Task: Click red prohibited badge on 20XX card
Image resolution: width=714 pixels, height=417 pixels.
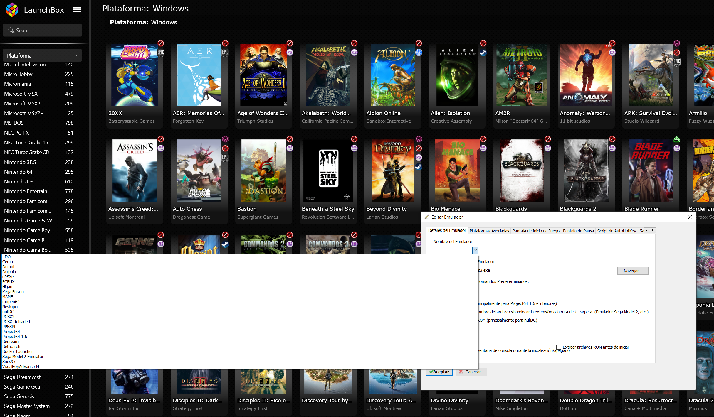Action: 161,43
